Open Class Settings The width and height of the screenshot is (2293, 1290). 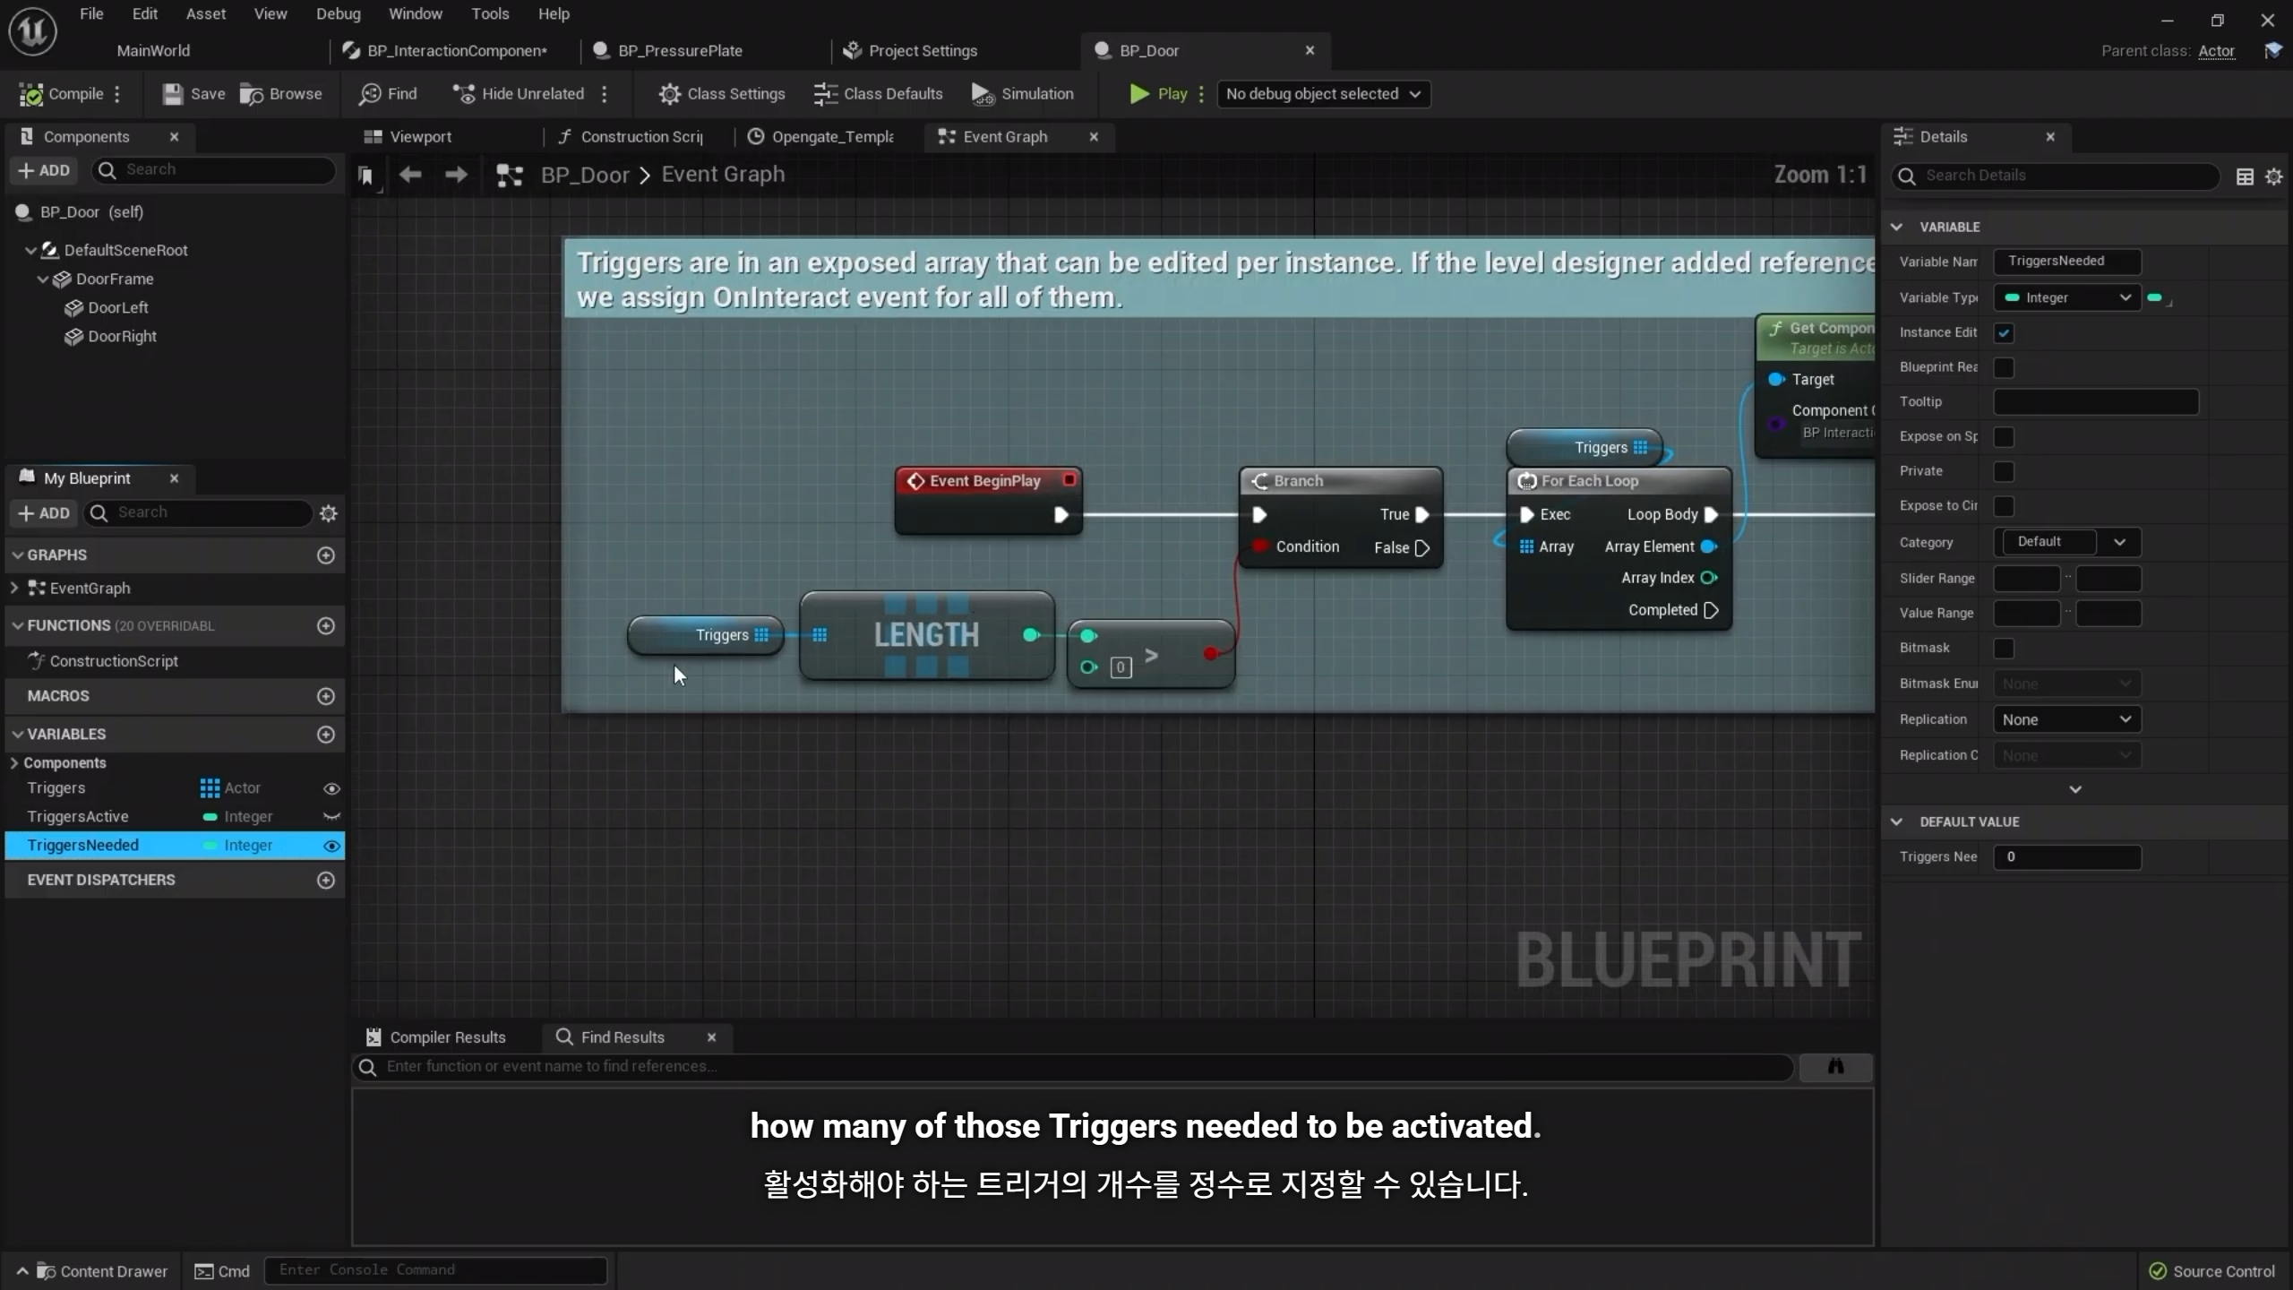[721, 94]
